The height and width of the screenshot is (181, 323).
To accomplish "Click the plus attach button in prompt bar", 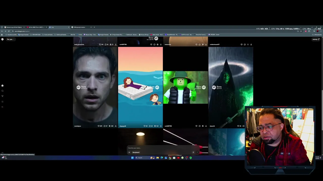I will click(x=129, y=152).
